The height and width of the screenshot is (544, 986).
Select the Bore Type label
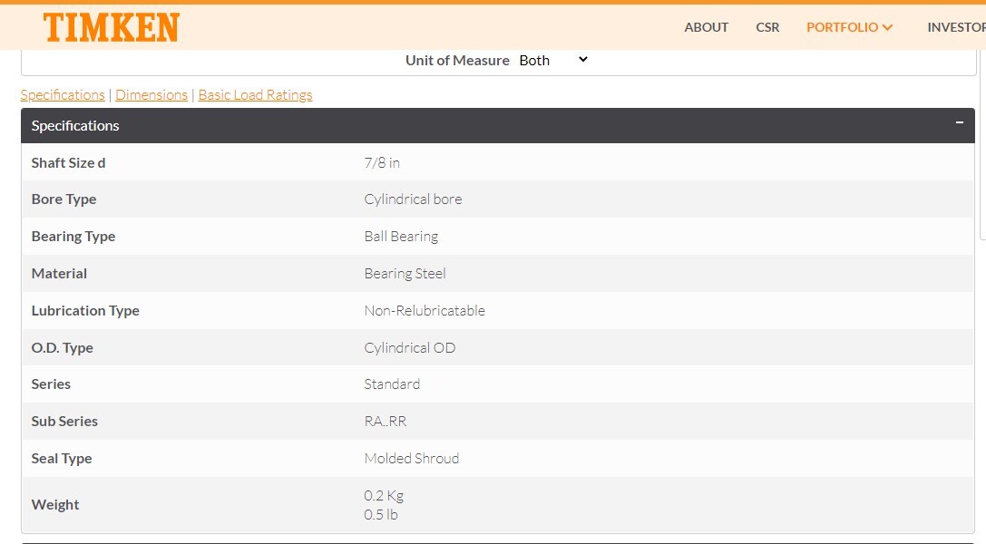(63, 199)
